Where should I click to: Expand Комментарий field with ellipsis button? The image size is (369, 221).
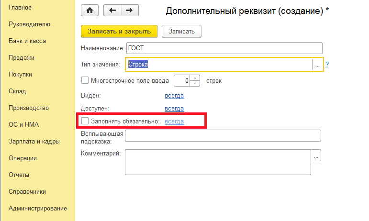tap(316, 155)
